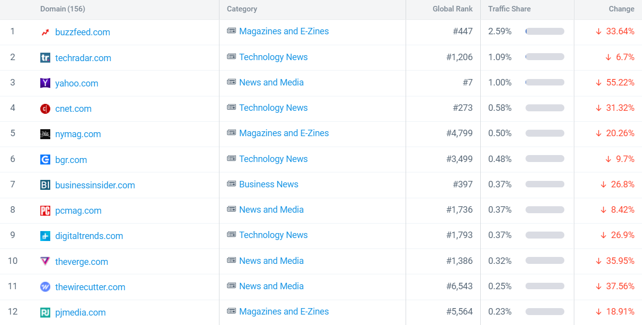Click the techradar.com favicon icon
642x325 pixels.
click(45, 58)
